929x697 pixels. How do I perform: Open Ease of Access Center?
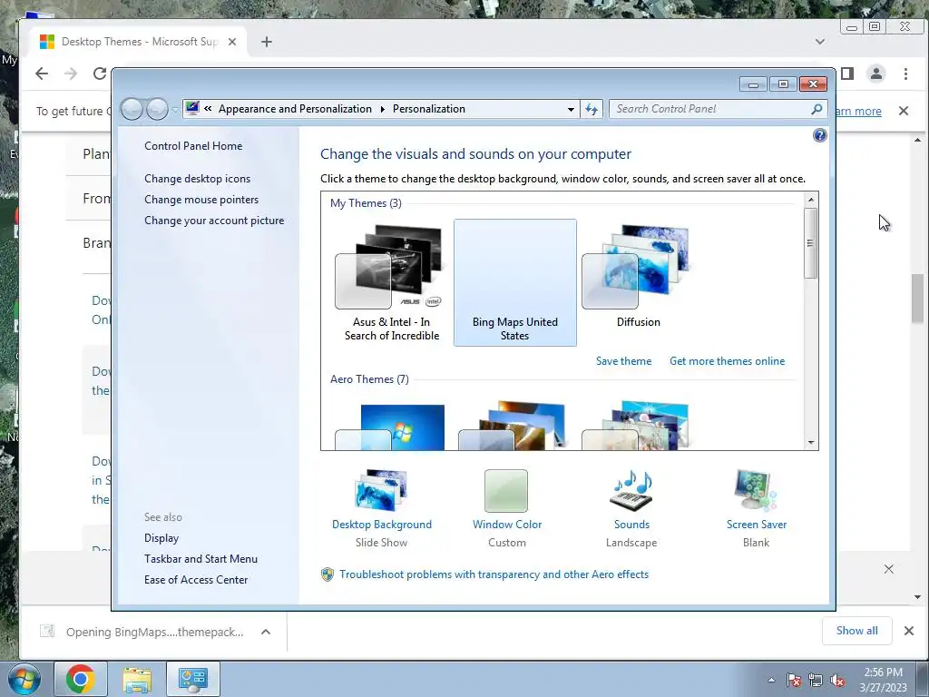click(x=196, y=579)
